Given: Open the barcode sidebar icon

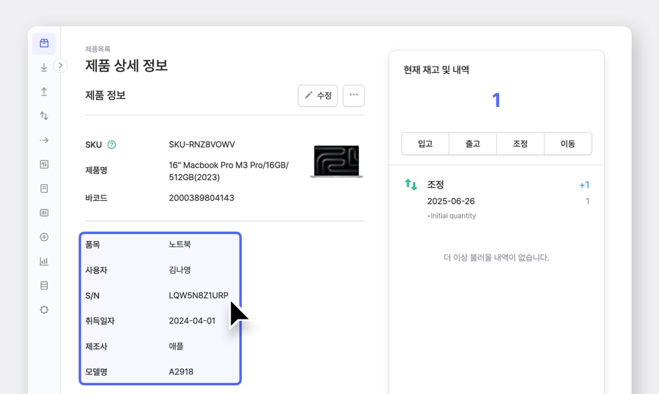Looking at the screenshot, I should click(x=44, y=213).
